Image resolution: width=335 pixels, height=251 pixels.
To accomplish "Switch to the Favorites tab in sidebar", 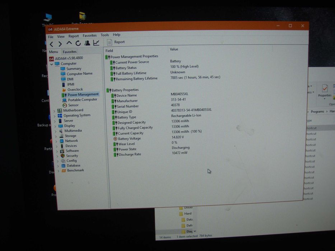I will tap(69, 52).
